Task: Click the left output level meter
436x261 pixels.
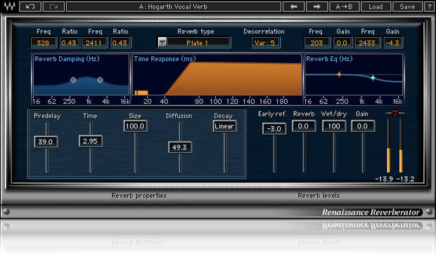Action: tap(388, 146)
